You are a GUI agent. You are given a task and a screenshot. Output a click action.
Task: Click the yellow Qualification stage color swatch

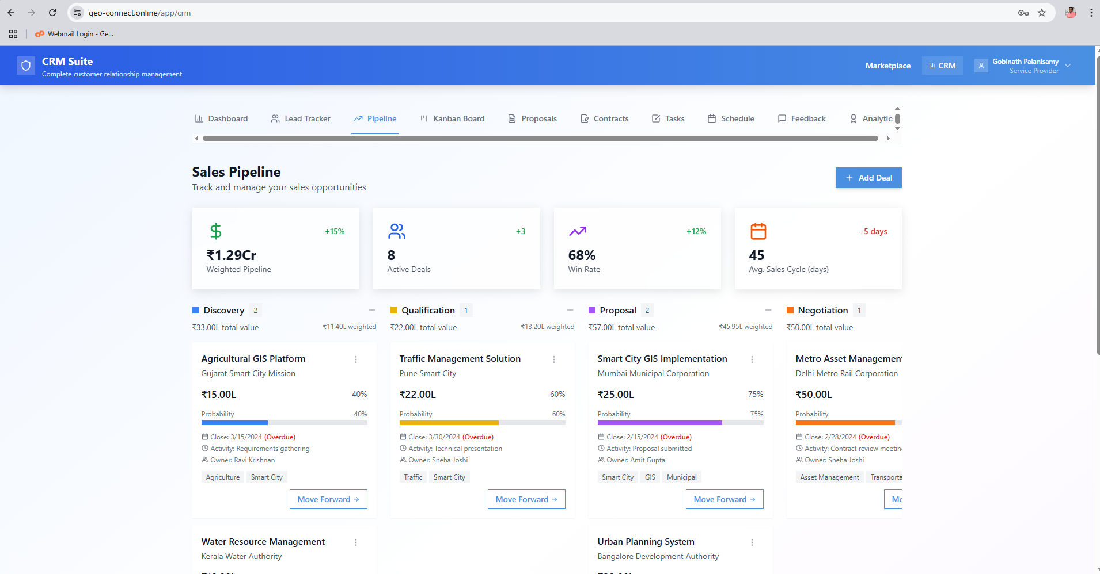pyautogui.click(x=394, y=310)
